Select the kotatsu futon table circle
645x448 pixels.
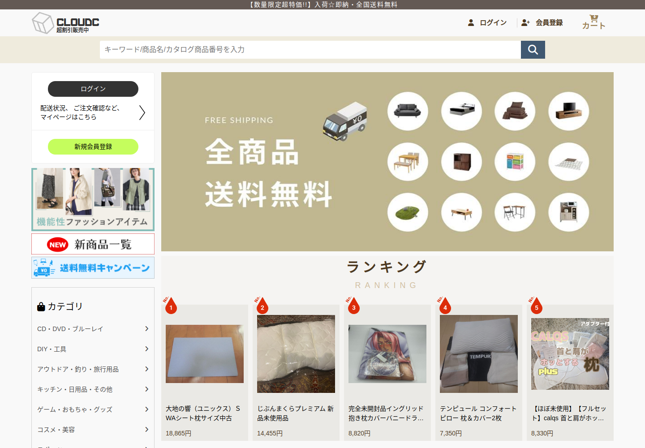pyautogui.click(x=569, y=162)
